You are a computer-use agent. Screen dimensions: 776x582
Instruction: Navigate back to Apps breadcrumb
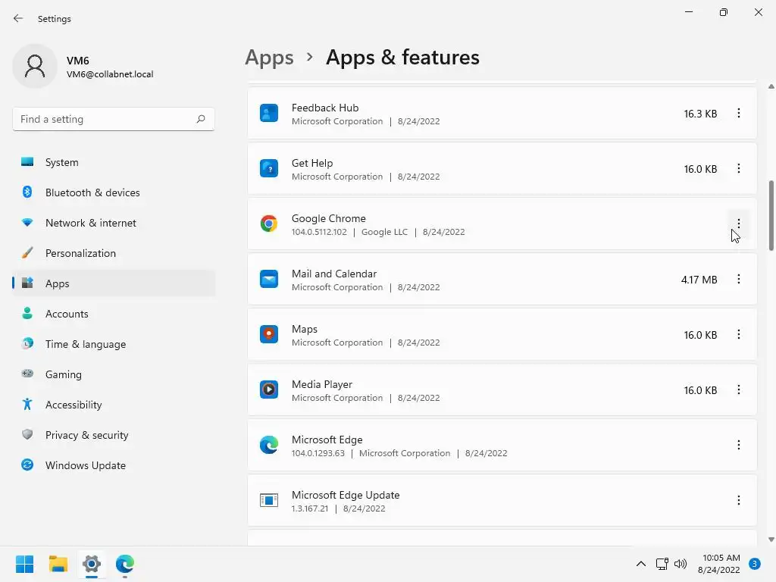[269, 58]
